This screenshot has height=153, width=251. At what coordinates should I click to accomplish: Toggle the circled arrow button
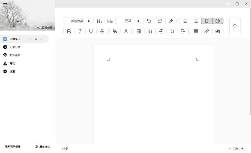tap(218, 21)
